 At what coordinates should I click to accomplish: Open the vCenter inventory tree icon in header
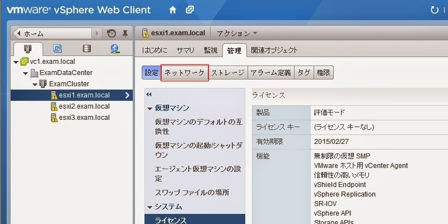[x=190, y=10]
